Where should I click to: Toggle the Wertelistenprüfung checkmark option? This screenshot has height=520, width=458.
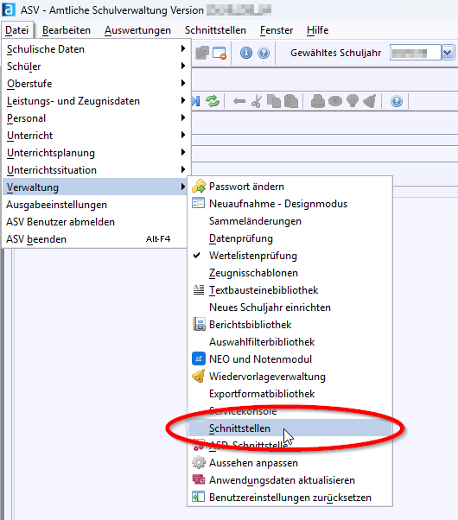289,256
